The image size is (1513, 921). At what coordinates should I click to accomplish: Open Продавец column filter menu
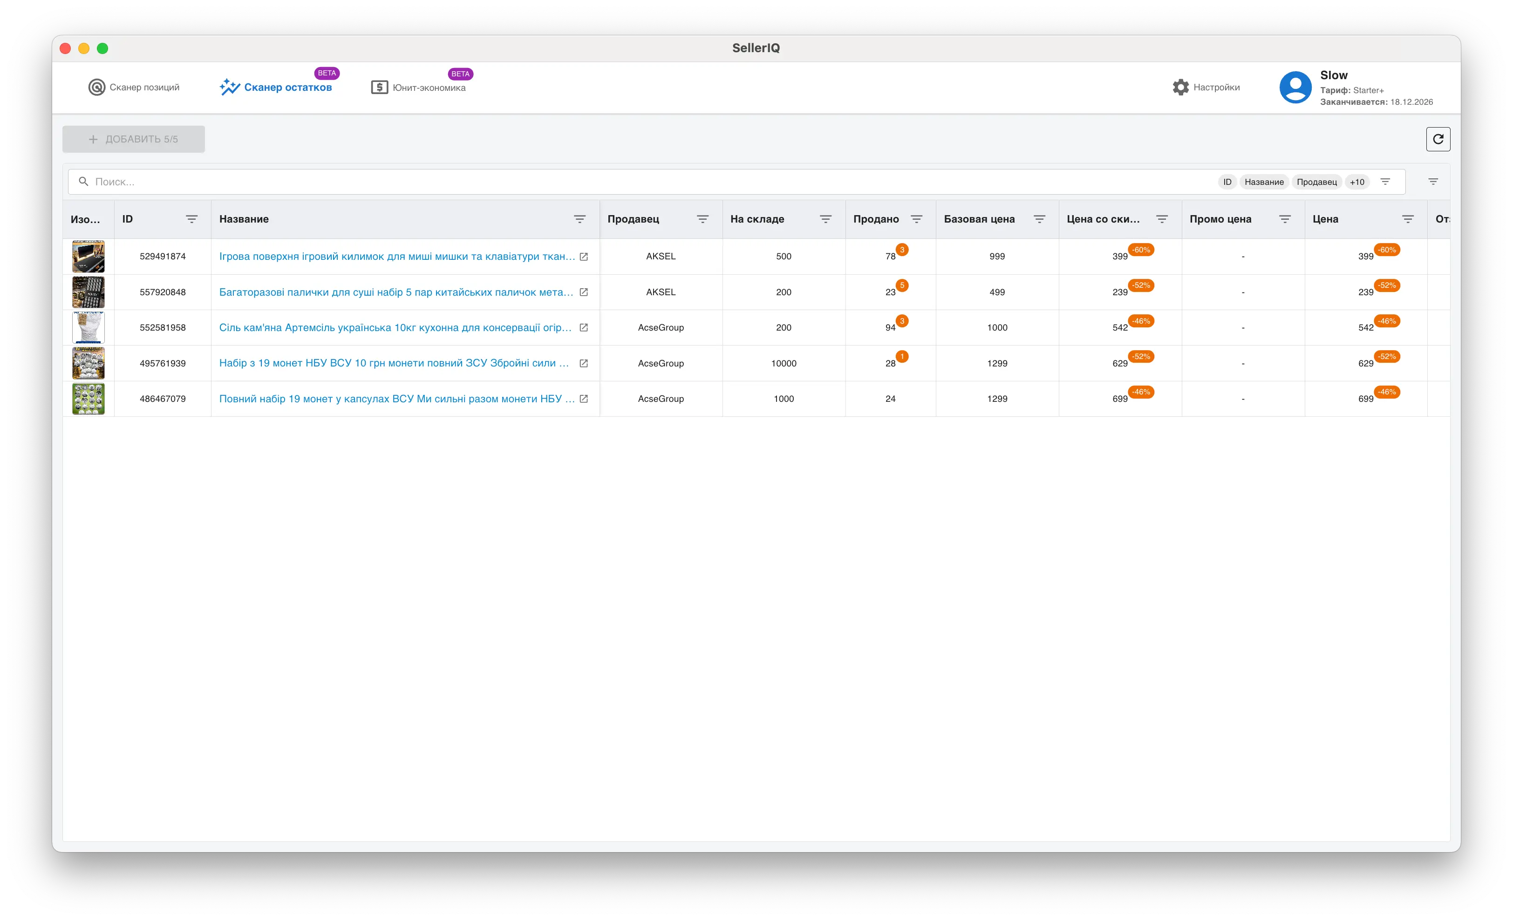[703, 219]
